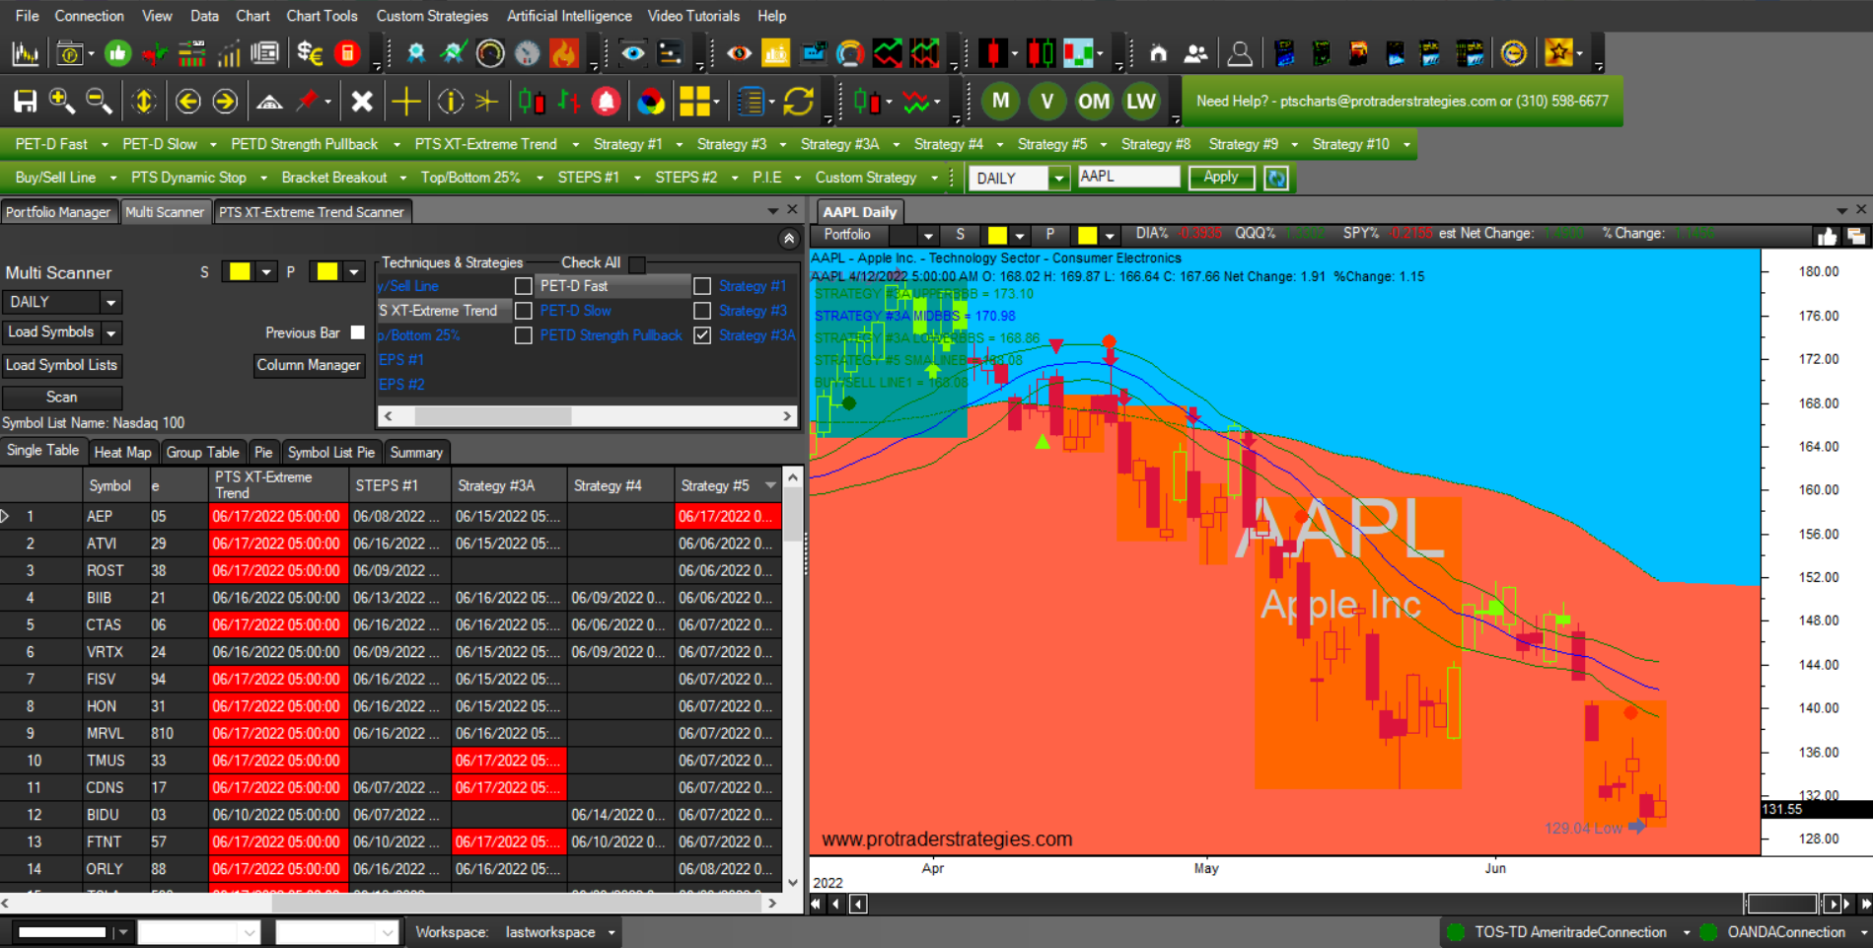Image resolution: width=1873 pixels, height=948 pixels.
Task: Click the white X delete icon
Action: [362, 102]
